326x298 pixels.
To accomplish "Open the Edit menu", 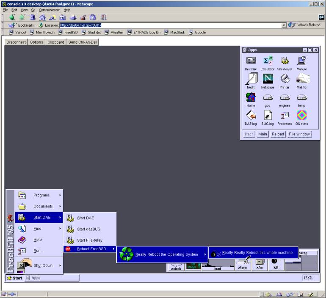I will 14,10.
